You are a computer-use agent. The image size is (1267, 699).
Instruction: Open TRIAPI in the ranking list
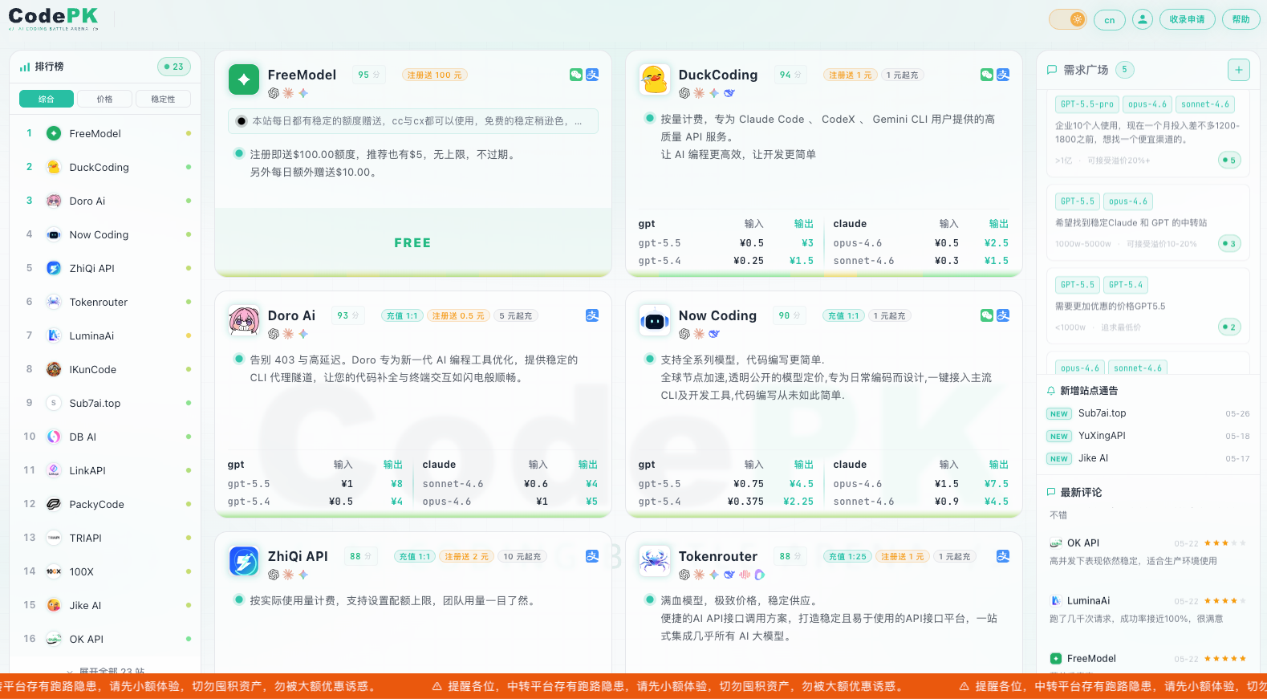pyautogui.click(x=105, y=538)
